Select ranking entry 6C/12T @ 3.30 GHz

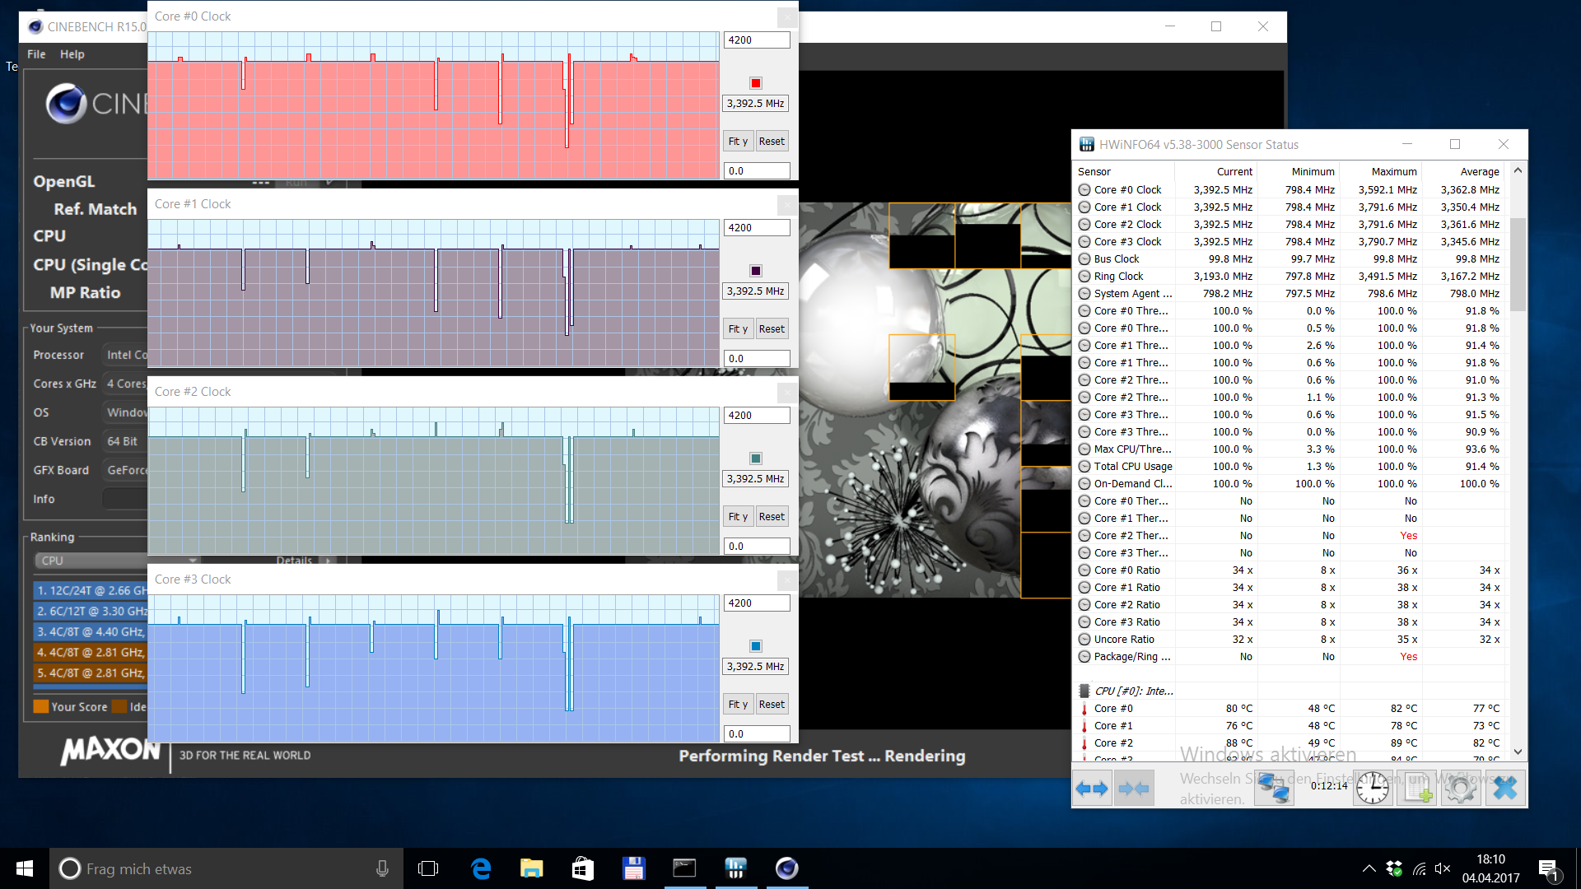point(91,612)
